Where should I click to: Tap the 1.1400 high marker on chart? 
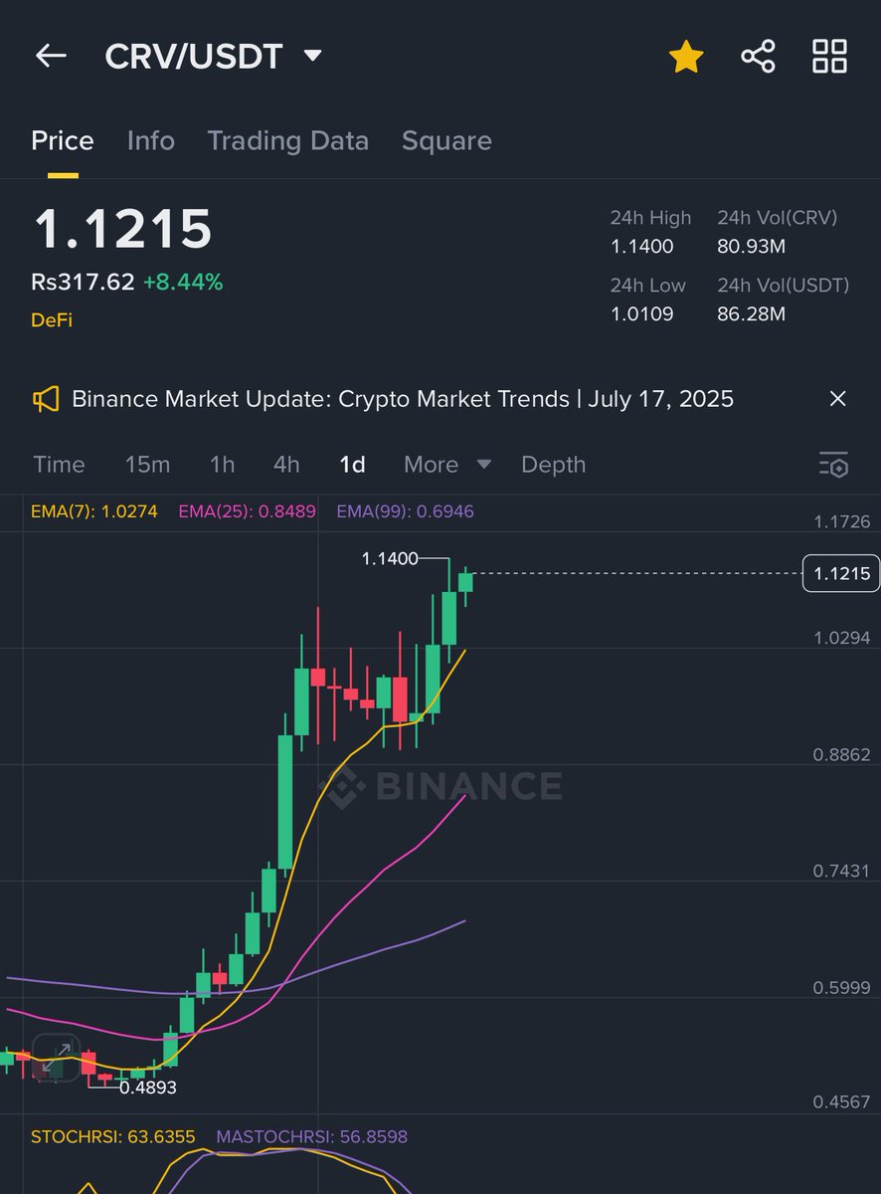coord(390,560)
